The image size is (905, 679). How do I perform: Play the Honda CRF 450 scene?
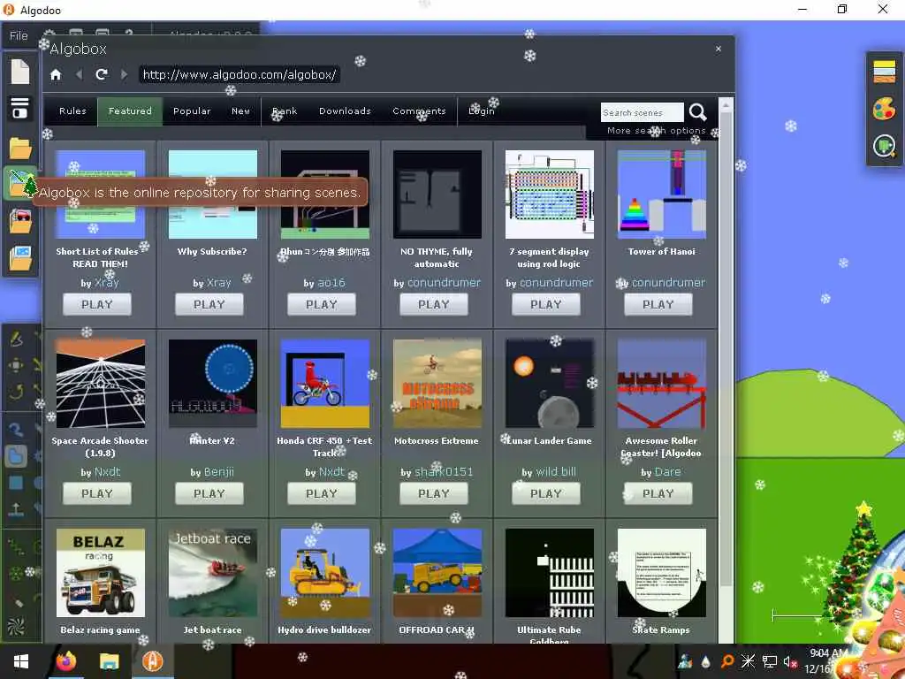pos(322,493)
